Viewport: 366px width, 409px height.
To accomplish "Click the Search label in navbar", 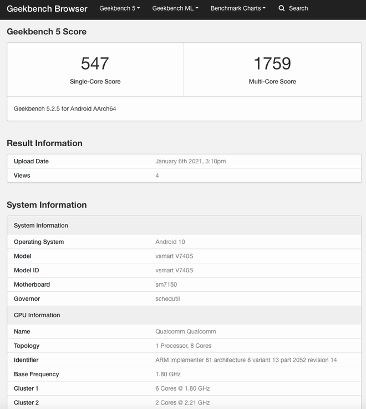I will [298, 8].
